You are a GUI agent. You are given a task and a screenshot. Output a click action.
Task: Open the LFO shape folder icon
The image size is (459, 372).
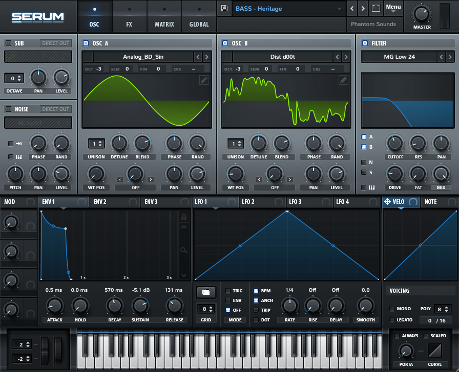click(206, 292)
